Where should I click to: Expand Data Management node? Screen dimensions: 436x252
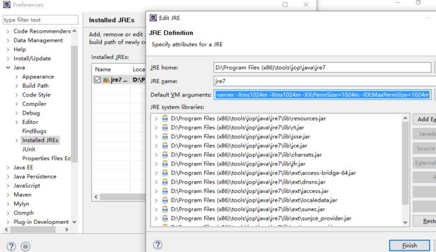(8, 41)
